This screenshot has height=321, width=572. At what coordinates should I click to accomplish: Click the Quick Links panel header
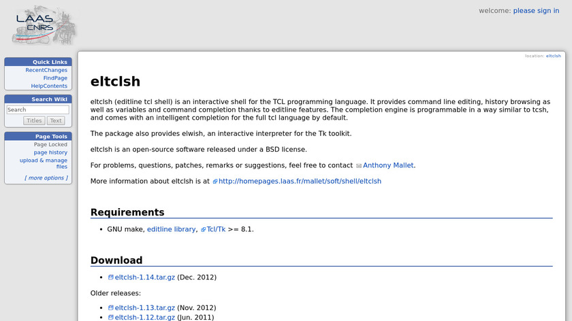(38, 62)
